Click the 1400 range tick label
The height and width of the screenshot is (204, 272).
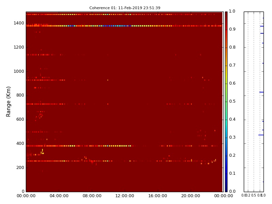(19, 23)
